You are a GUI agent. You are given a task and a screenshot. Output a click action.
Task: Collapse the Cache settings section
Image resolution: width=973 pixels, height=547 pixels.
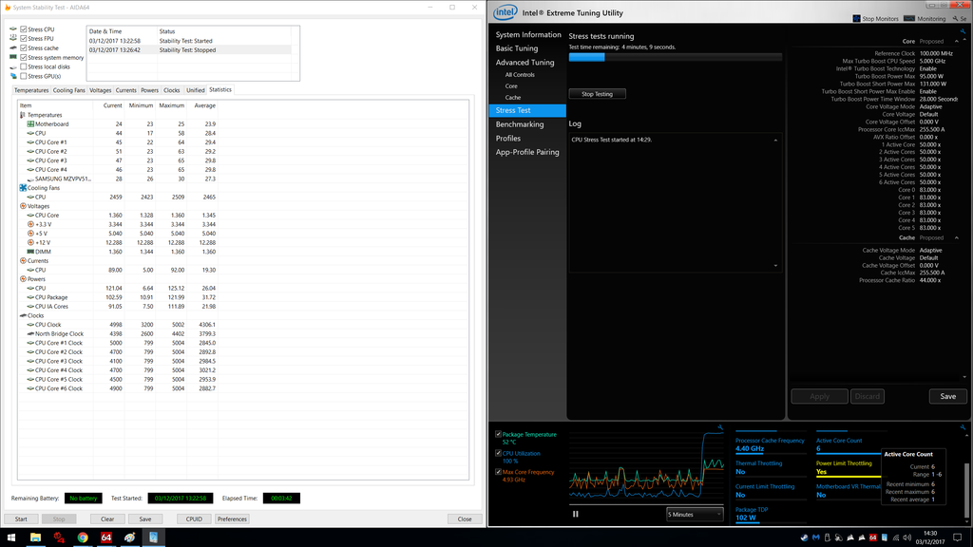(x=956, y=238)
